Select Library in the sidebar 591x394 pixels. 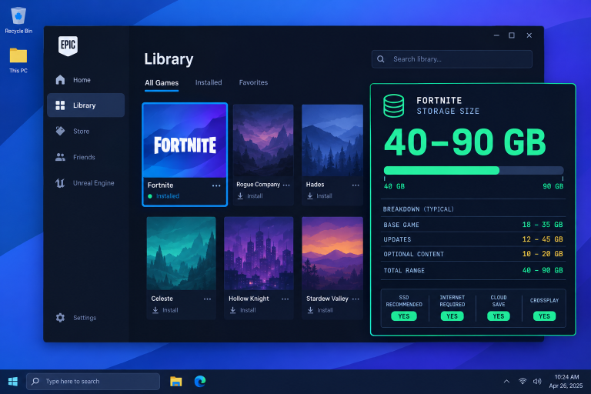[x=85, y=105]
